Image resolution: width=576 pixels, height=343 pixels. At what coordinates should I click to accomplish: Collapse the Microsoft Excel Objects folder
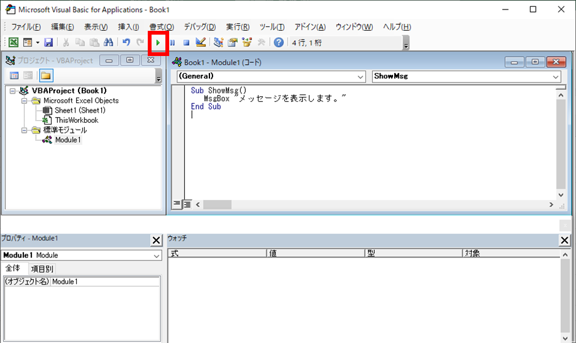25,101
